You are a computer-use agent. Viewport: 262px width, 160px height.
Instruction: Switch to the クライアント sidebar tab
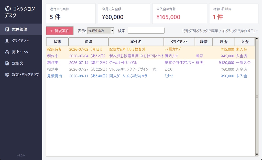click(21, 41)
